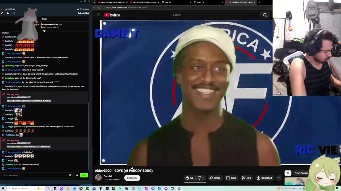Open the first SONG REQUEST youtu.be link
The image size is (341, 191).
(x=29, y=101)
